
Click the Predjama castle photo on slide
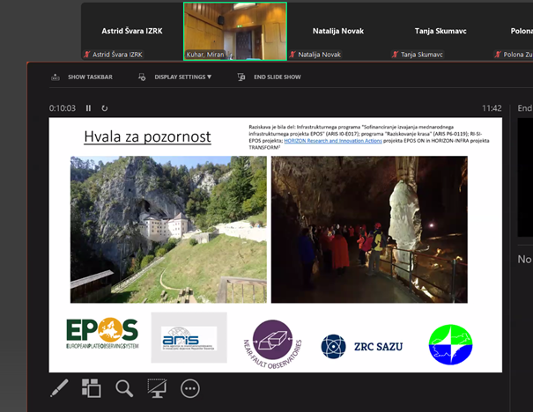point(168,229)
